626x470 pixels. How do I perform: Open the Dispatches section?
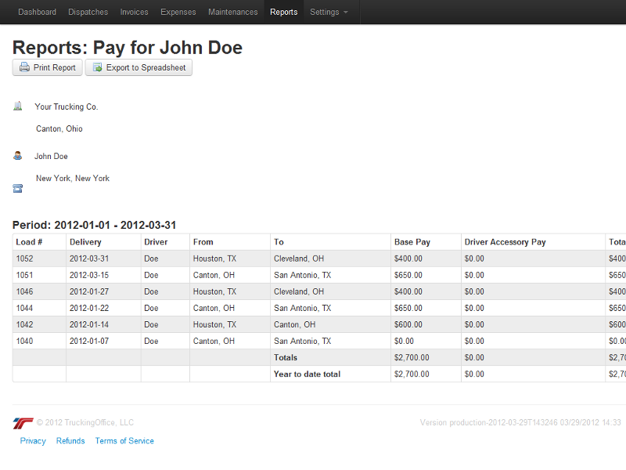(x=88, y=13)
